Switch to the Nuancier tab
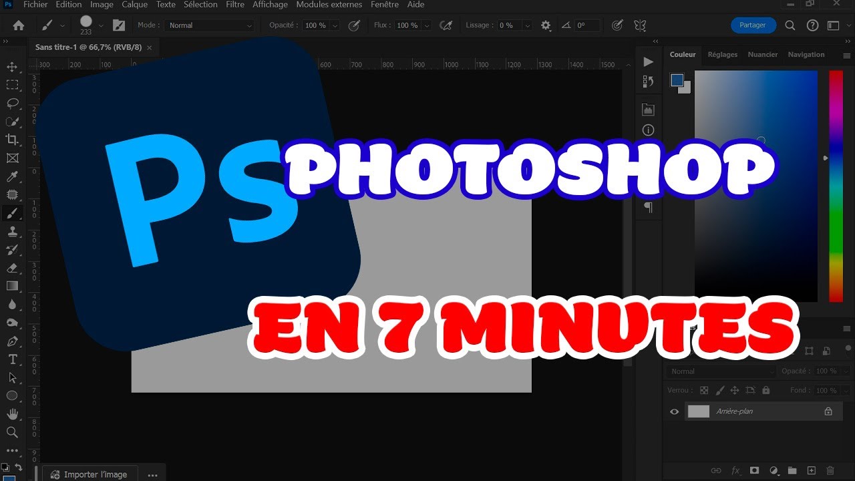 point(763,55)
